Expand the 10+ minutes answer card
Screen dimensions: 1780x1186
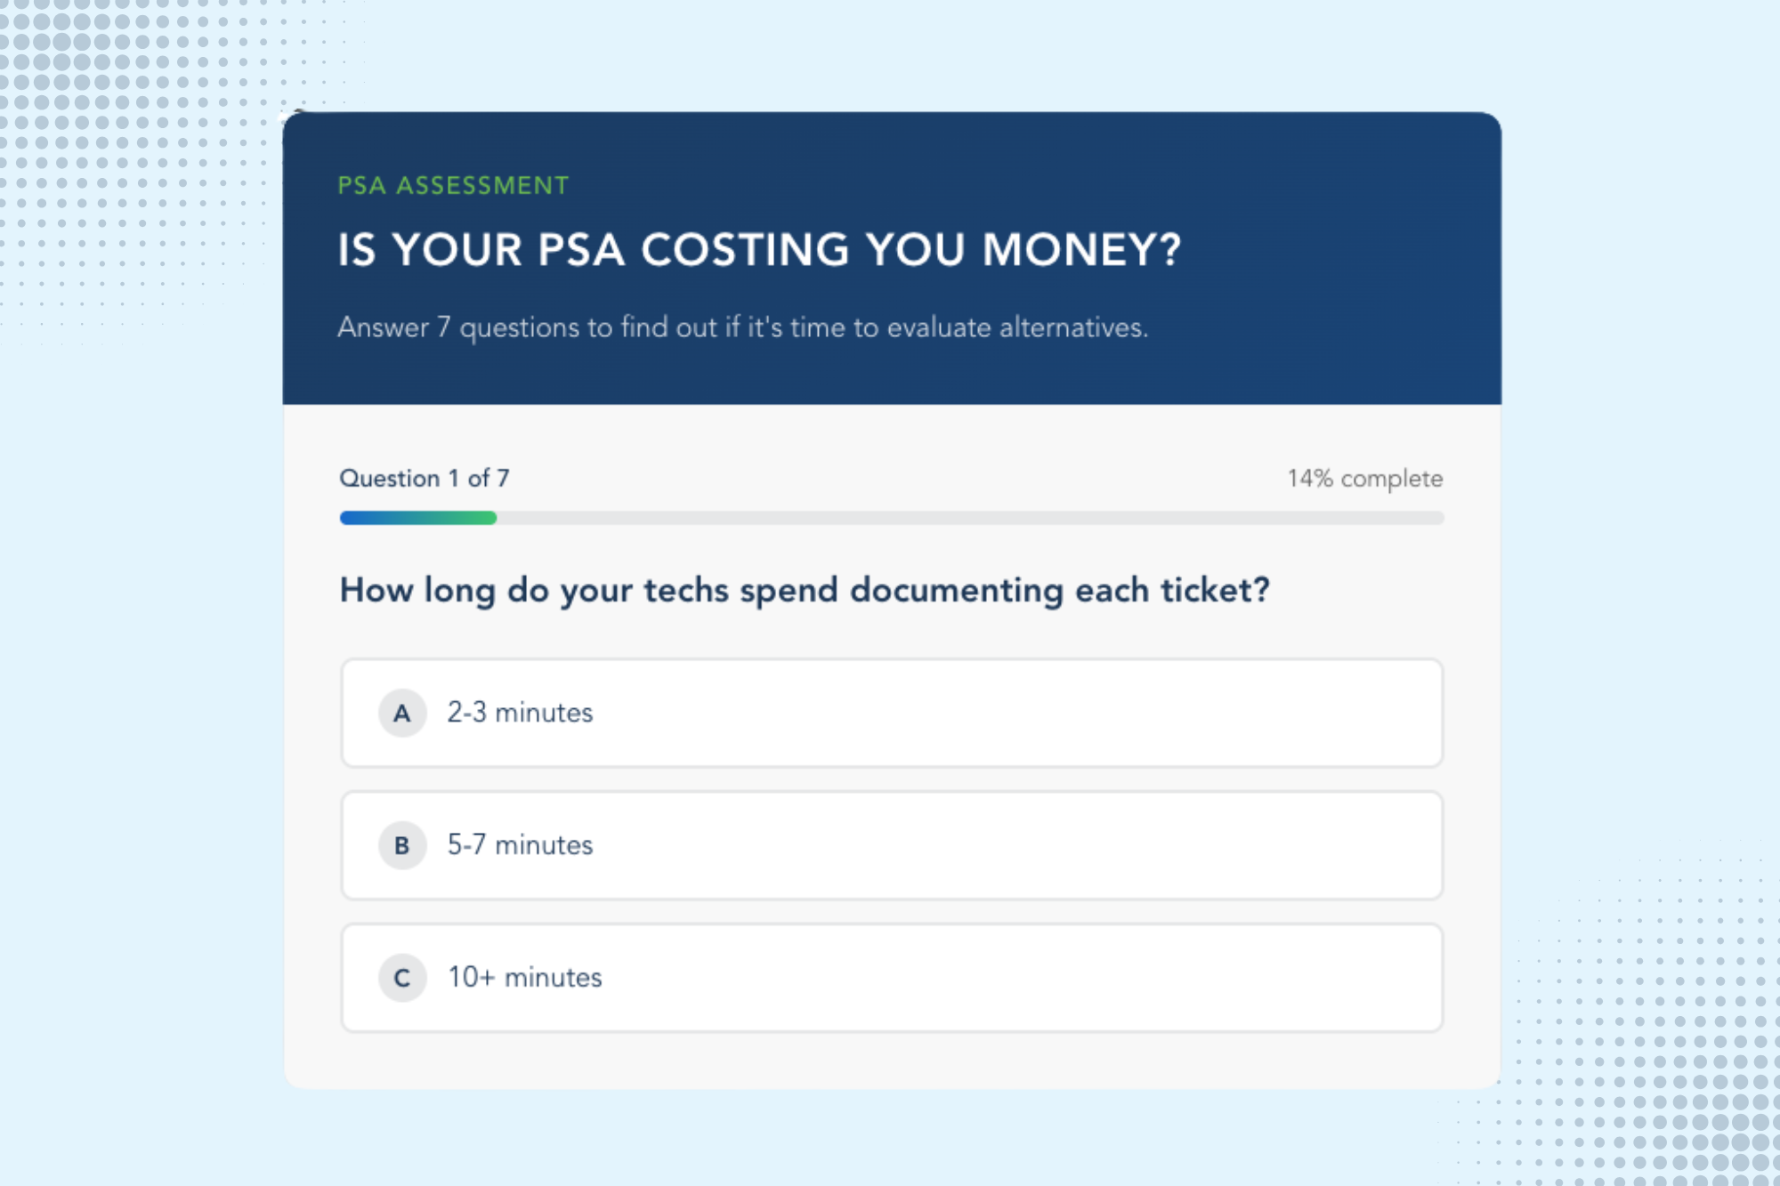pyautogui.click(x=890, y=977)
